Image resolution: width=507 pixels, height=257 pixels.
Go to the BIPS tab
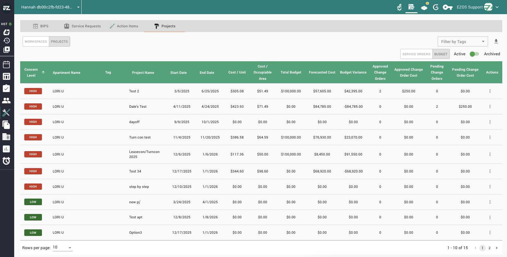[x=41, y=26]
